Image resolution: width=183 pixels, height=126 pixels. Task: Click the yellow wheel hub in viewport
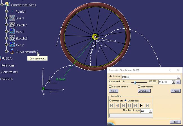click(95, 37)
